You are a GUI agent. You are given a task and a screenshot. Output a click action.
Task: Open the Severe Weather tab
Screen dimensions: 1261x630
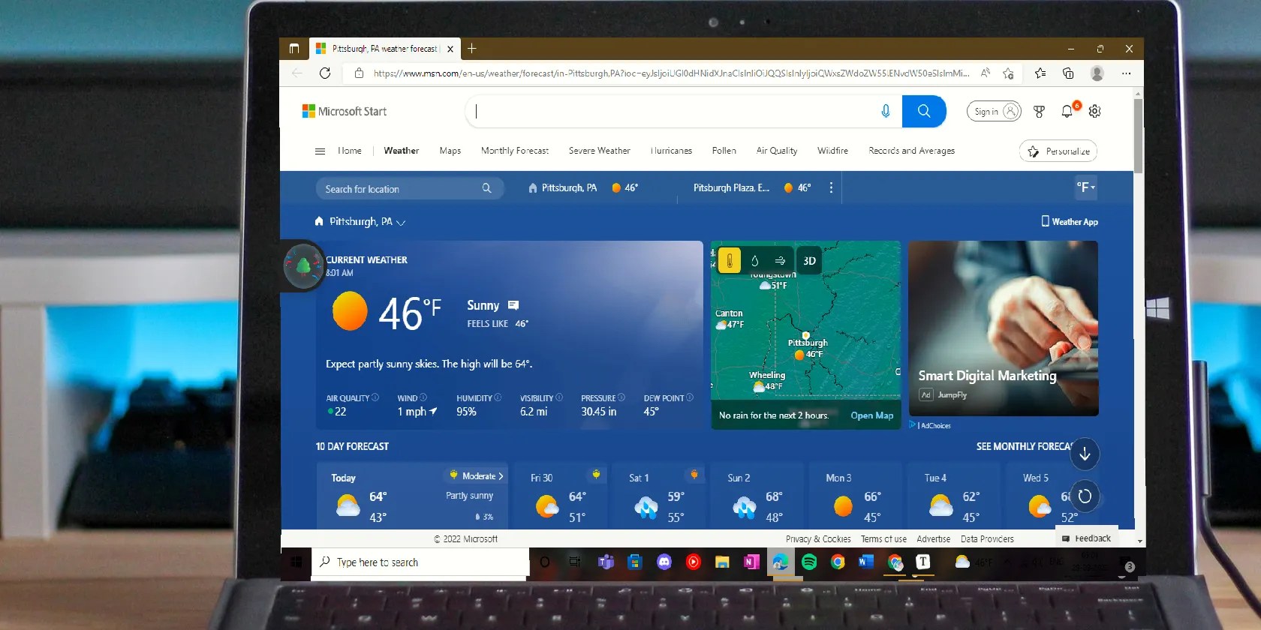(599, 151)
